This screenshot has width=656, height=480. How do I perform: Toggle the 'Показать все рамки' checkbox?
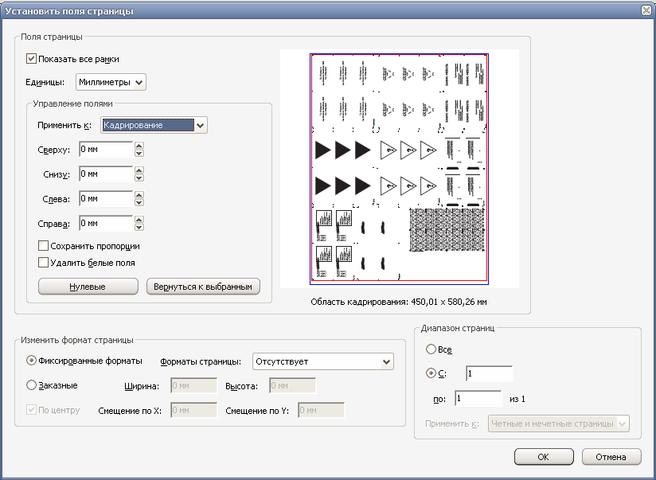(x=31, y=59)
